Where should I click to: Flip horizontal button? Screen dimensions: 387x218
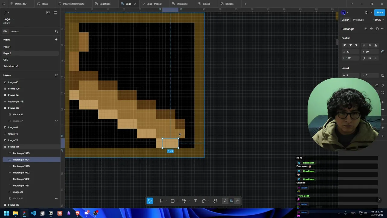(x=370, y=58)
